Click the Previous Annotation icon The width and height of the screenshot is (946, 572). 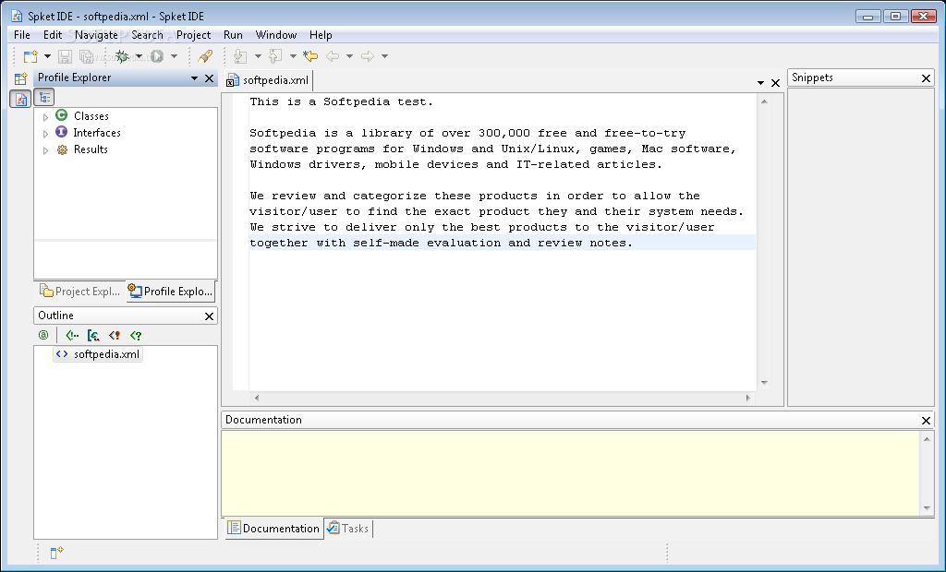(x=275, y=56)
